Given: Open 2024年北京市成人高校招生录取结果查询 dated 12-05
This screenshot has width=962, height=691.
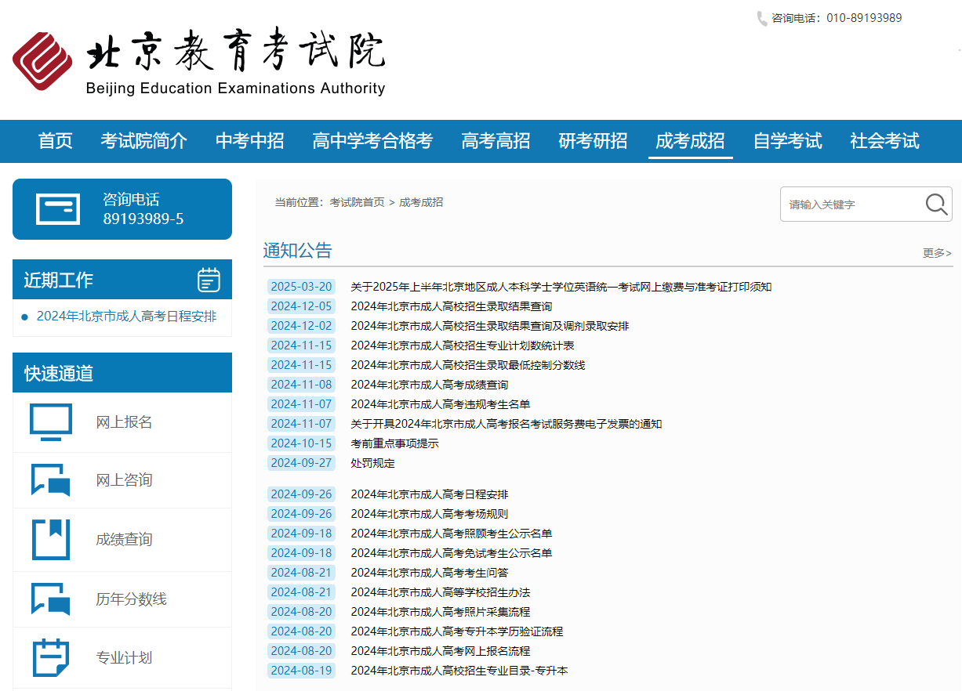Looking at the screenshot, I should [452, 306].
